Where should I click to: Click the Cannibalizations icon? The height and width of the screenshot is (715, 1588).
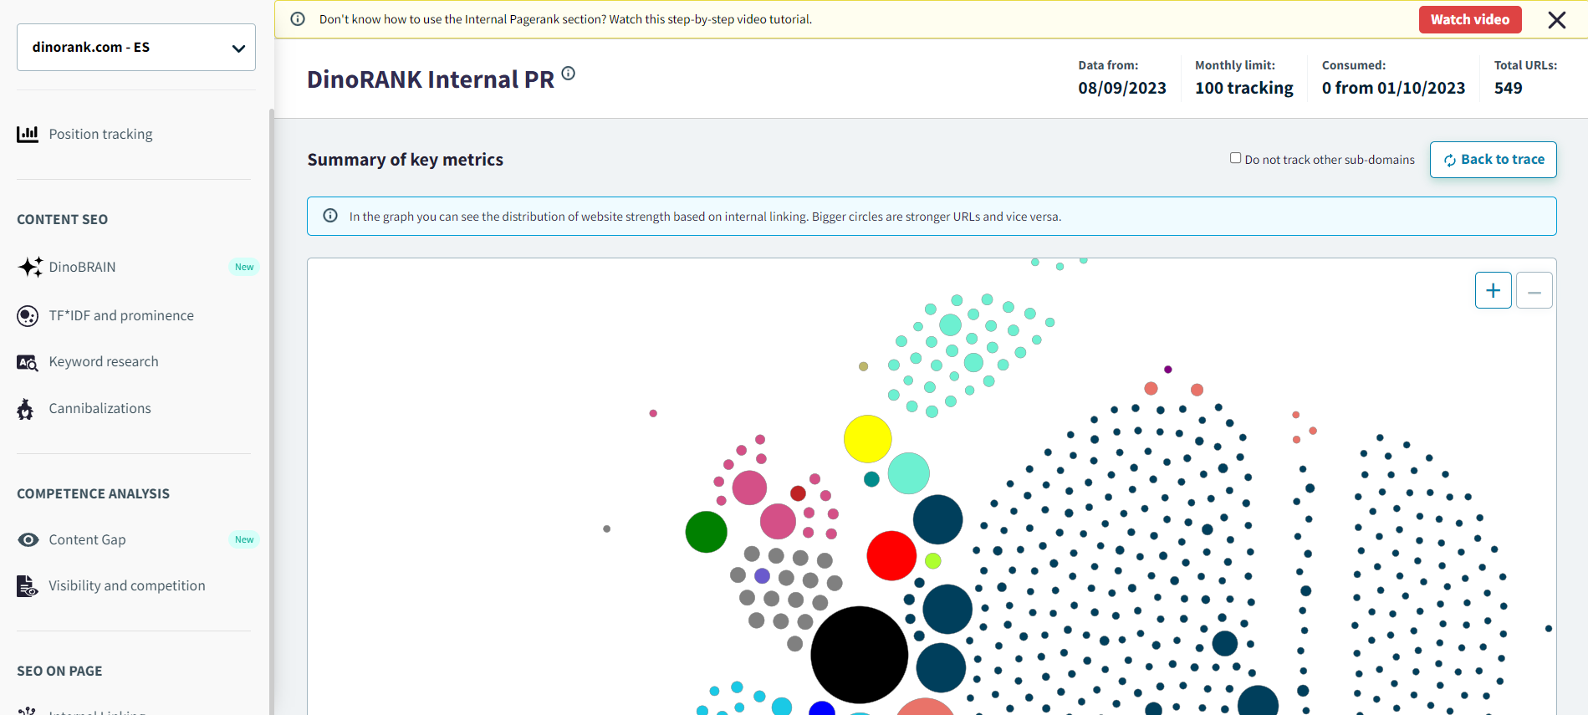point(26,409)
